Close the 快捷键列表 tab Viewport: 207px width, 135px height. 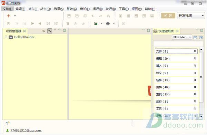(177, 31)
